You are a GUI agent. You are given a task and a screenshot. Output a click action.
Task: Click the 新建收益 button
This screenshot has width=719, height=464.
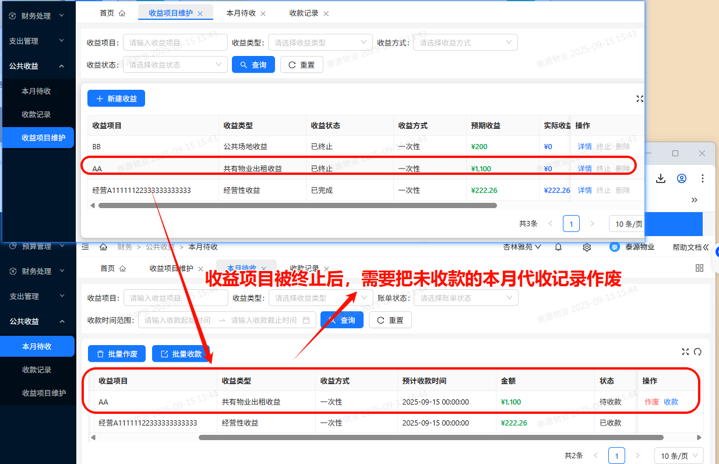click(x=116, y=98)
